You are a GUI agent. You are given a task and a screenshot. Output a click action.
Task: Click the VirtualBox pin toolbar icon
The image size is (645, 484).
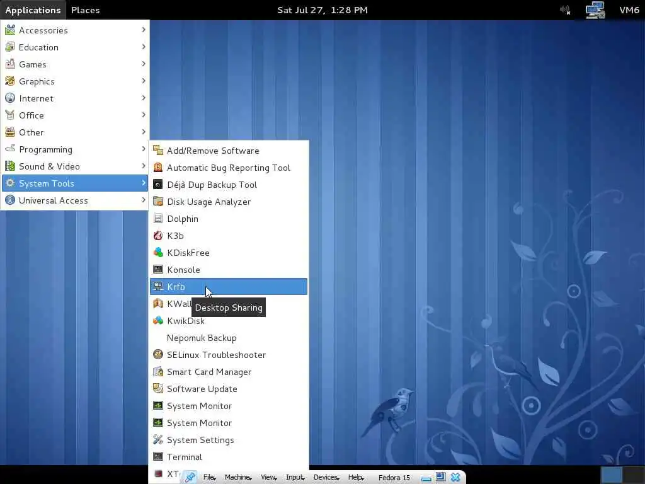pyautogui.click(x=190, y=477)
